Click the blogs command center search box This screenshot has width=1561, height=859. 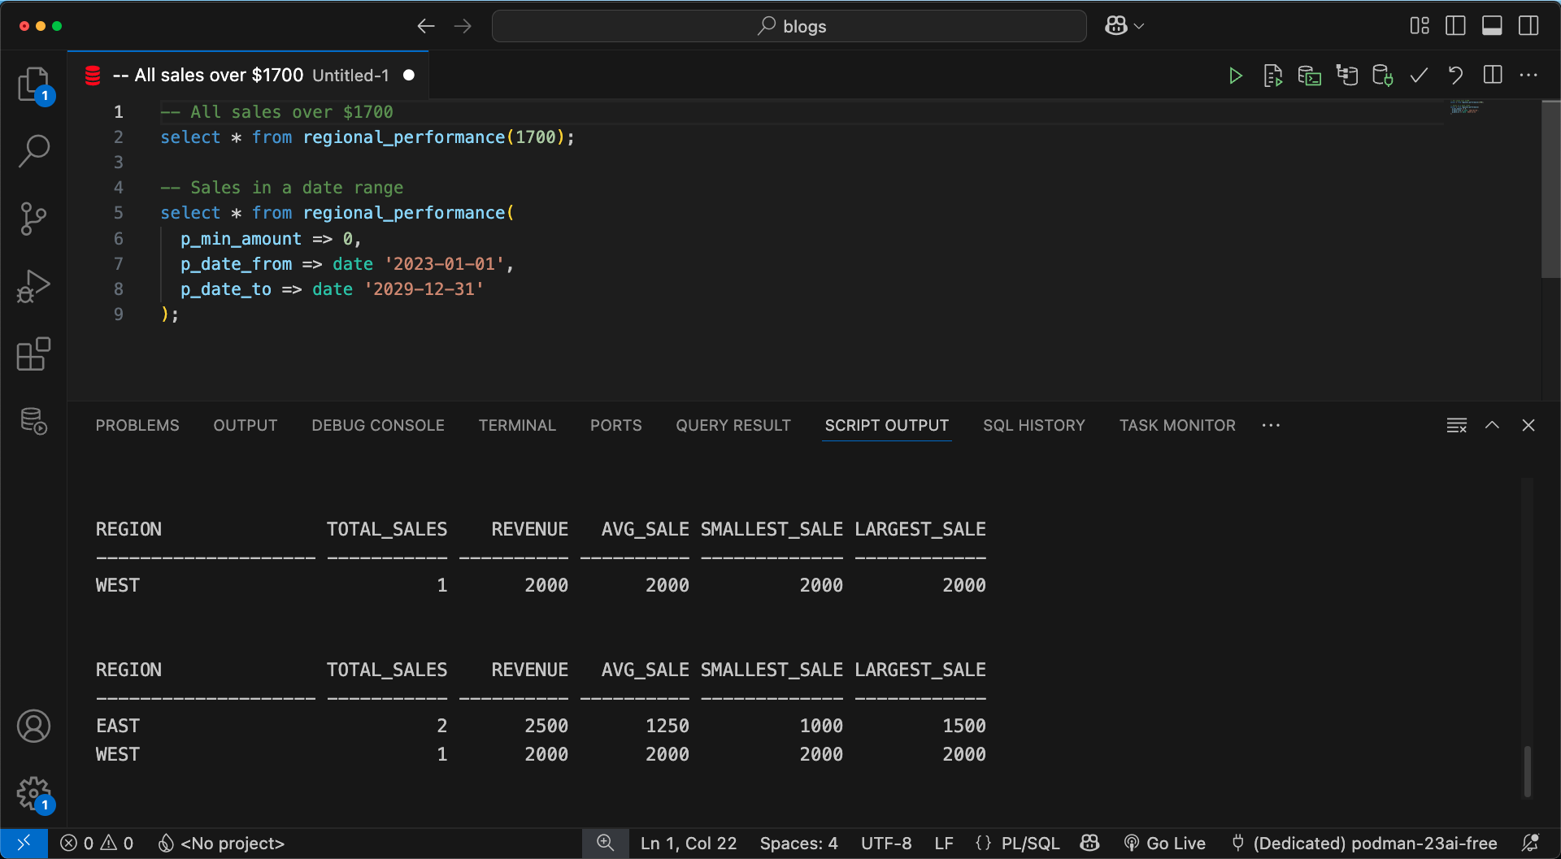point(789,26)
